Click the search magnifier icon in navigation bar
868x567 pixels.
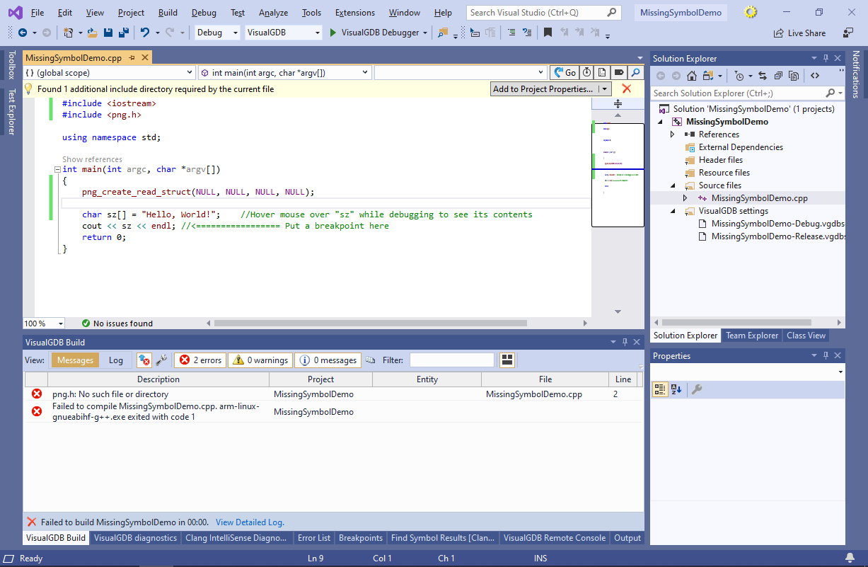coord(636,72)
